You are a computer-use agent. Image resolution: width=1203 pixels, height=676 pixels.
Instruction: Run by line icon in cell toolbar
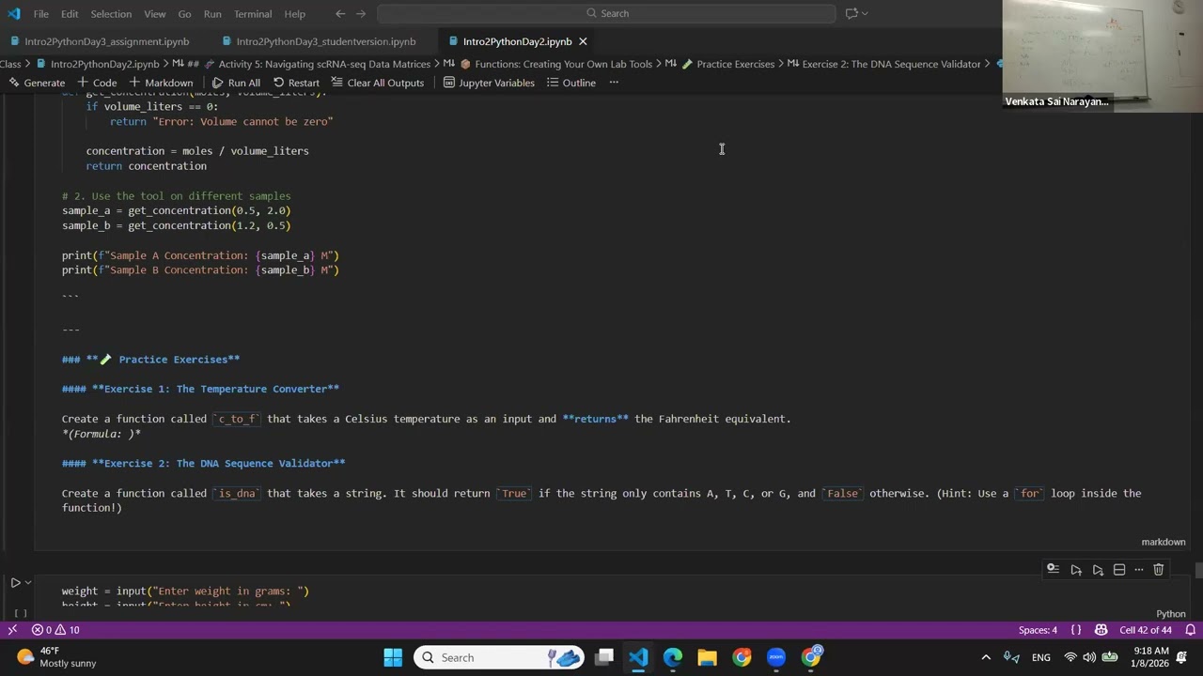tap(1053, 569)
